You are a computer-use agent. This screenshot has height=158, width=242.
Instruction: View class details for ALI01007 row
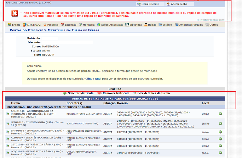8,139
